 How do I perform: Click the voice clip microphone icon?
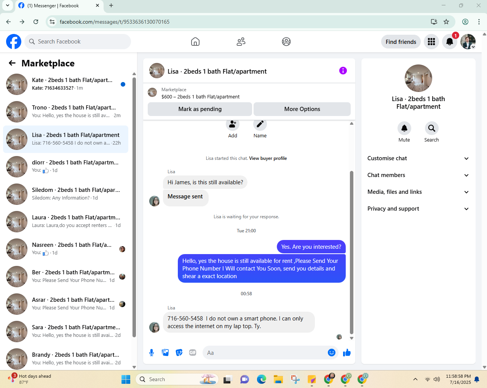[152, 353]
